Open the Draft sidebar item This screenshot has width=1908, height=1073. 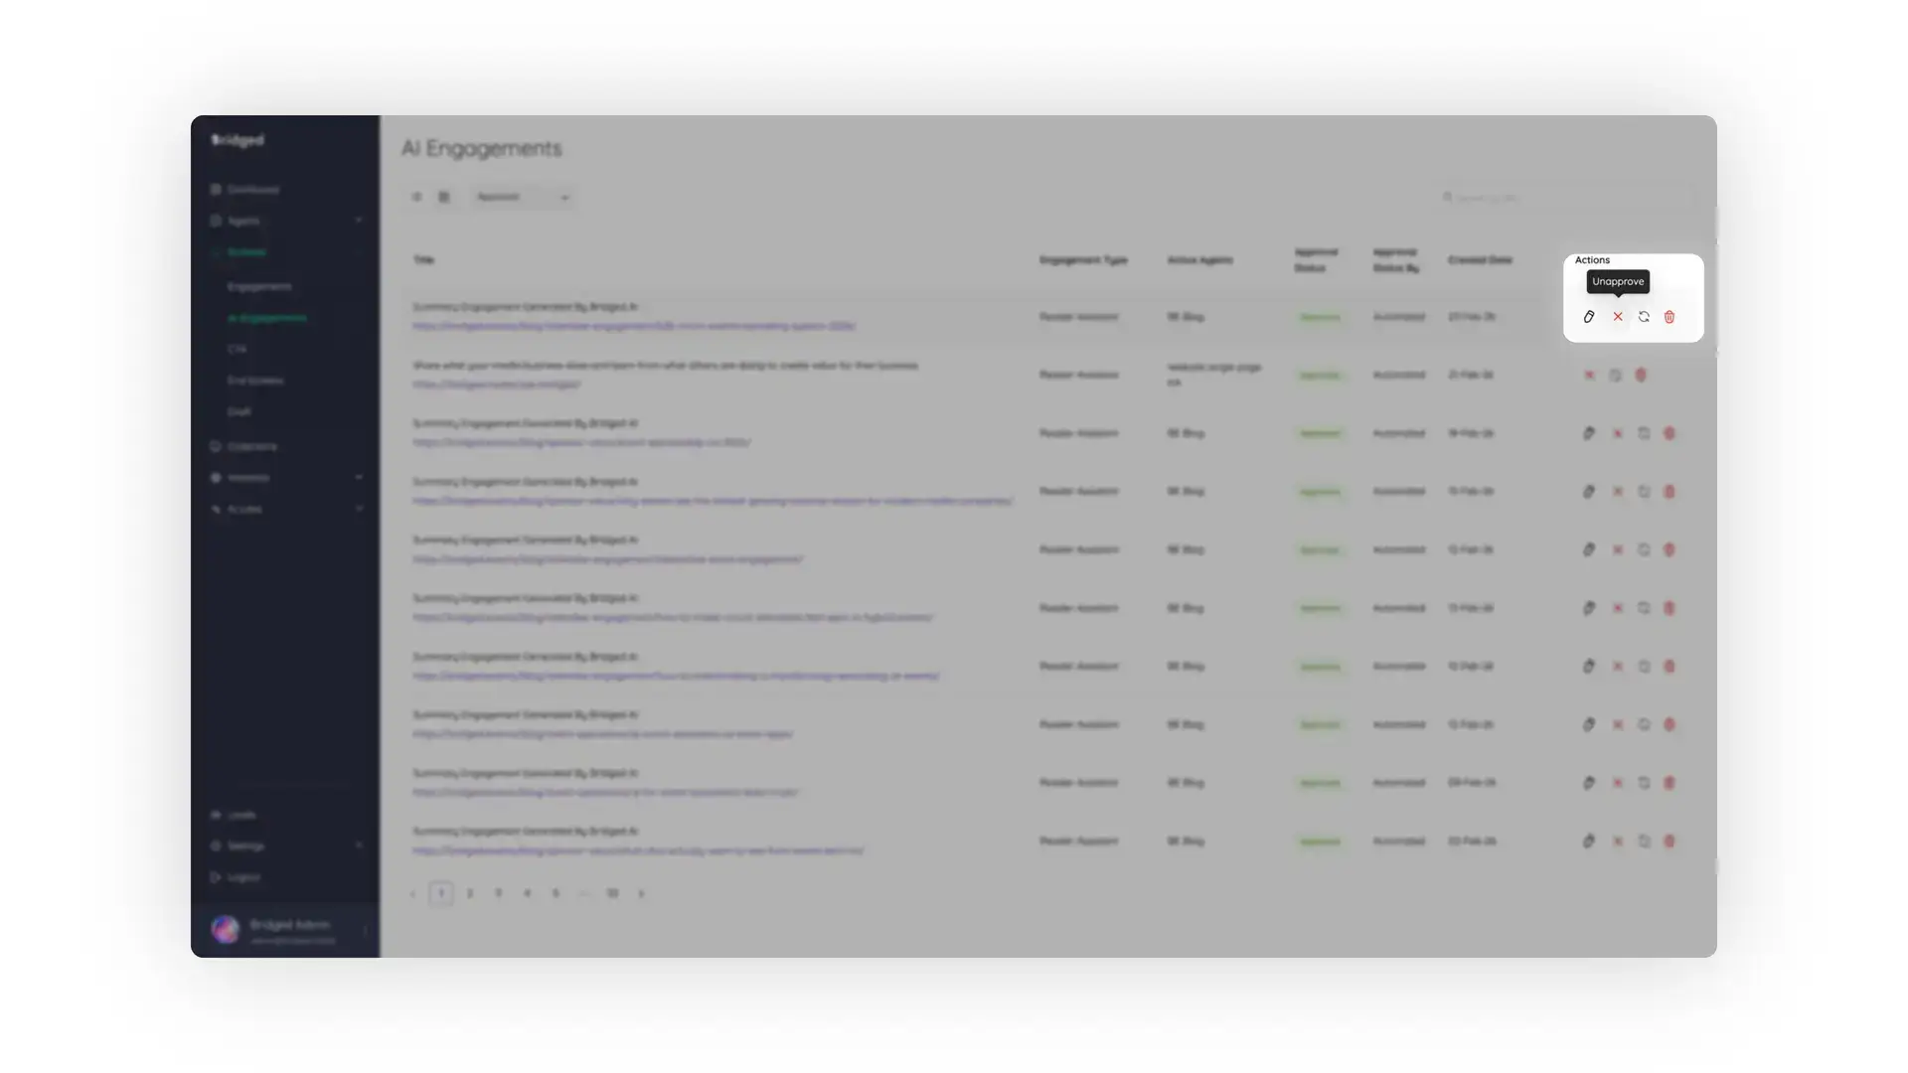click(x=238, y=411)
